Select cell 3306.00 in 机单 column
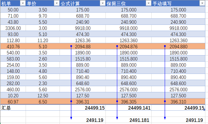208x124 pixels. click(13, 28)
